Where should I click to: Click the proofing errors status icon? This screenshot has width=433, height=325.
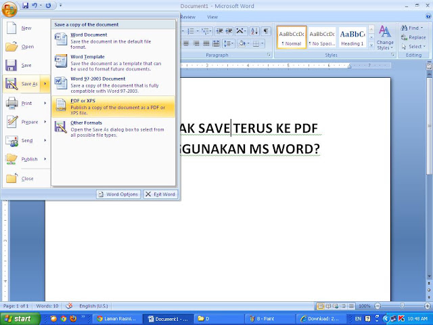click(x=69, y=305)
